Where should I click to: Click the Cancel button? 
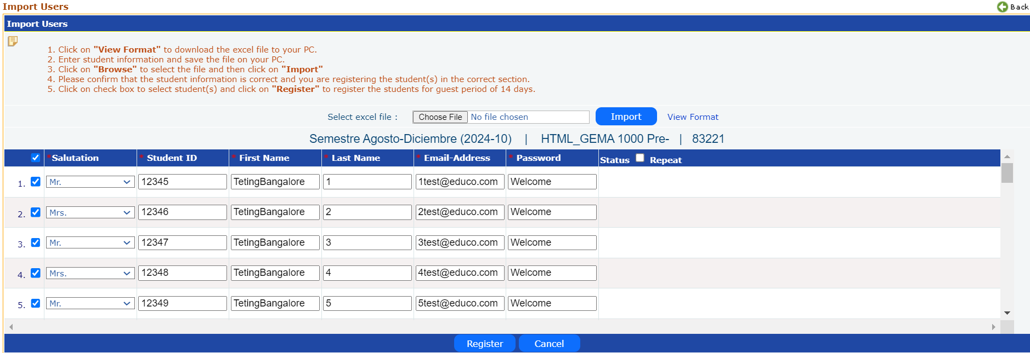[x=549, y=344]
